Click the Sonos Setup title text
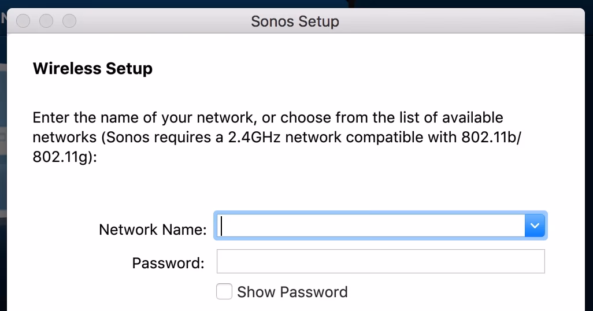Screen dimensions: 593x311 (x=295, y=21)
